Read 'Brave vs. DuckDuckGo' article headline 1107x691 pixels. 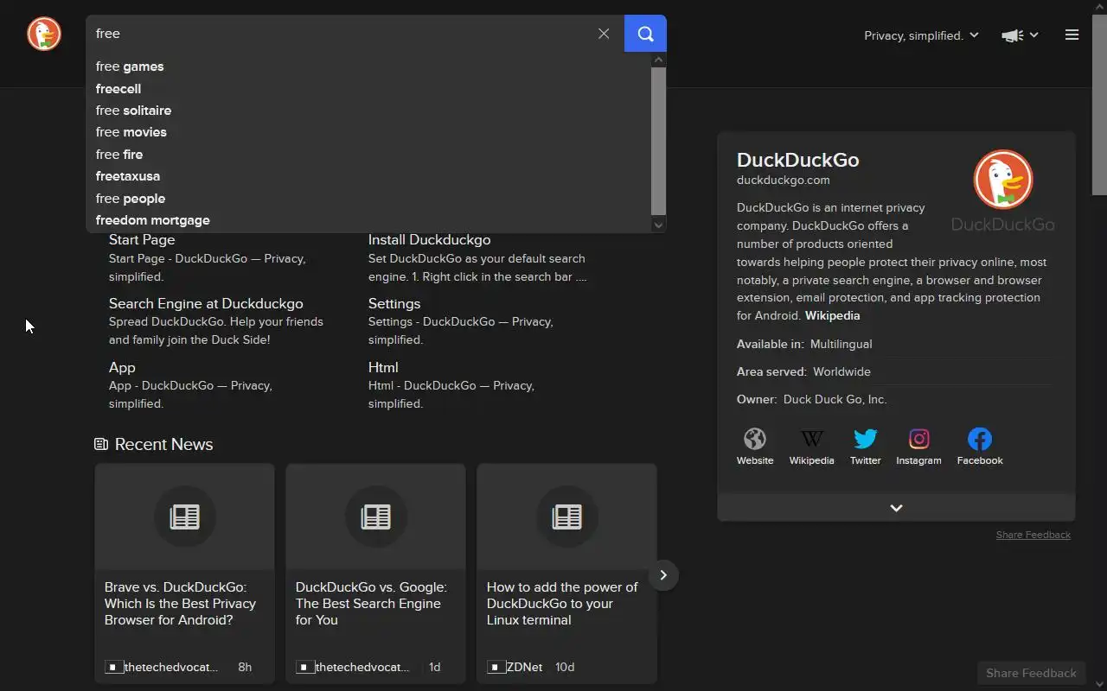(181, 604)
